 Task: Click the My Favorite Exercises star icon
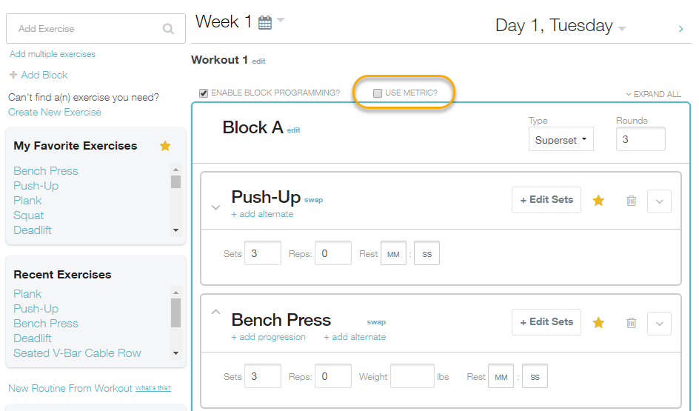[165, 146]
